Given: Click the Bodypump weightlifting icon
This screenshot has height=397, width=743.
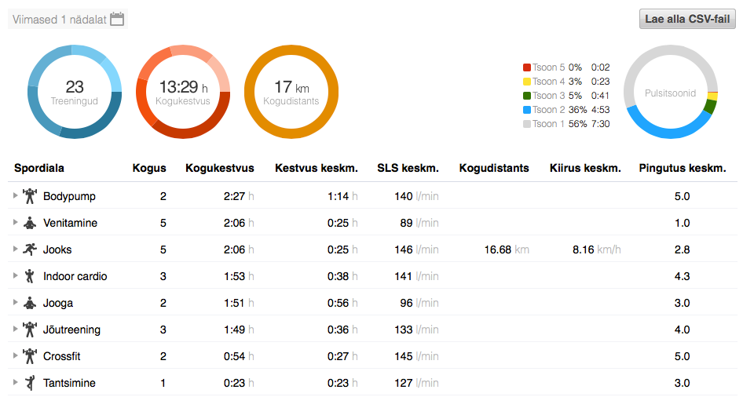Looking at the screenshot, I should 30,196.
